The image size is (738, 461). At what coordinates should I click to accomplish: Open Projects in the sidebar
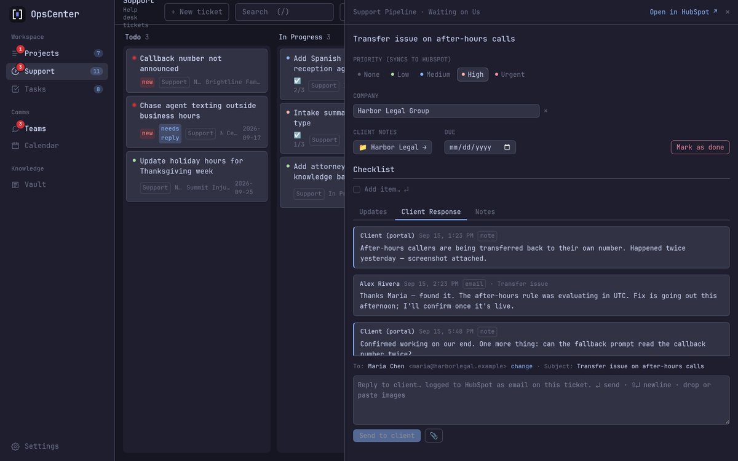(x=57, y=53)
